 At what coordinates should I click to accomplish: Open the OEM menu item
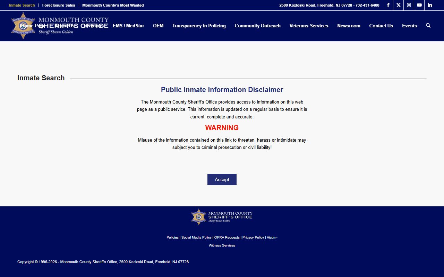tap(158, 26)
